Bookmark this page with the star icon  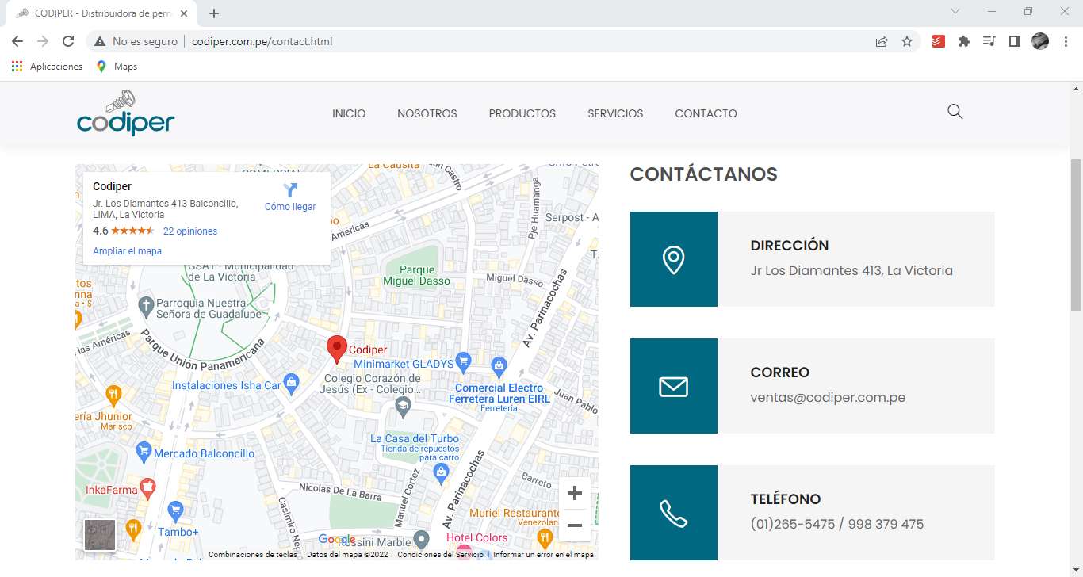[907, 41]
